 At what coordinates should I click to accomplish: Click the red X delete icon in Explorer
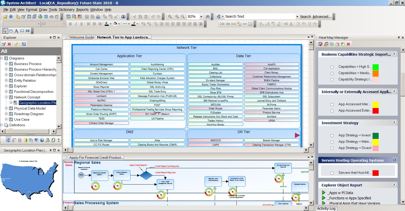pos(9,44)
